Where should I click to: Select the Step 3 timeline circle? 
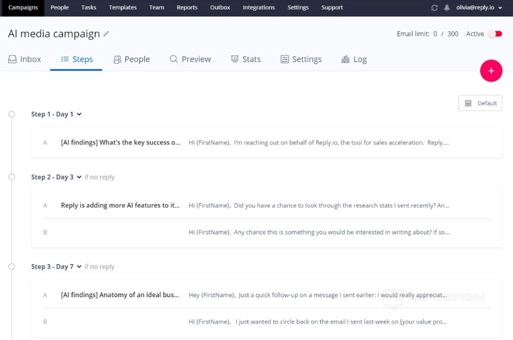coord(11,267)
